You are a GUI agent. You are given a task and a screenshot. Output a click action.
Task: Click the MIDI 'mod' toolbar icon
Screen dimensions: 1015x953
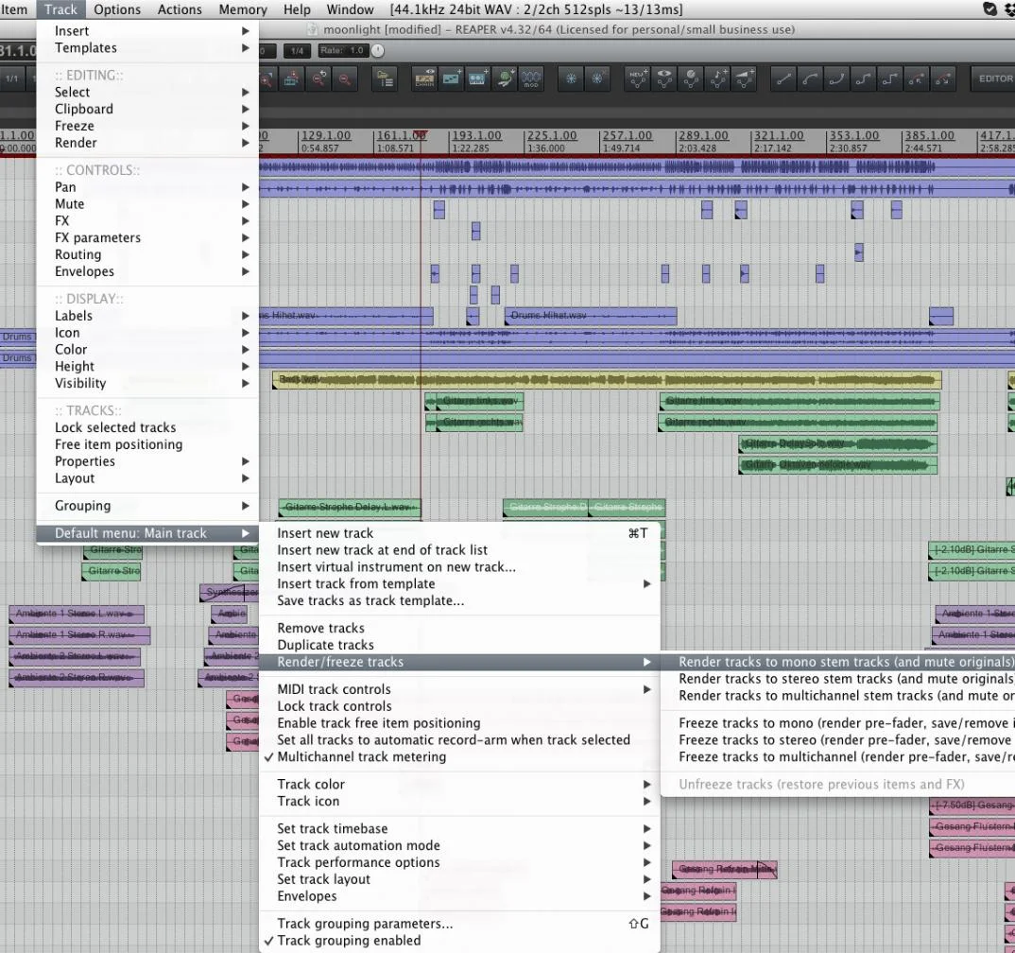[532, 79]
